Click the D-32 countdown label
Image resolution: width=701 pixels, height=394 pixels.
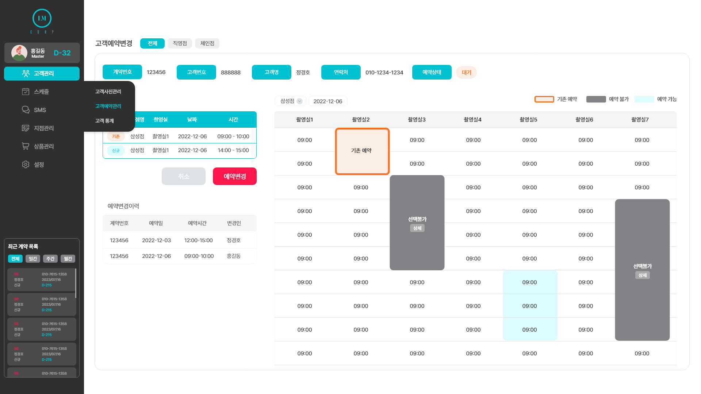[62, 53]
